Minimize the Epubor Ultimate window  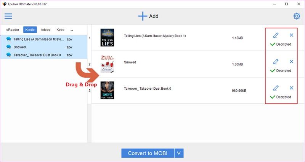pyautogui.click(x=274, y=4)
